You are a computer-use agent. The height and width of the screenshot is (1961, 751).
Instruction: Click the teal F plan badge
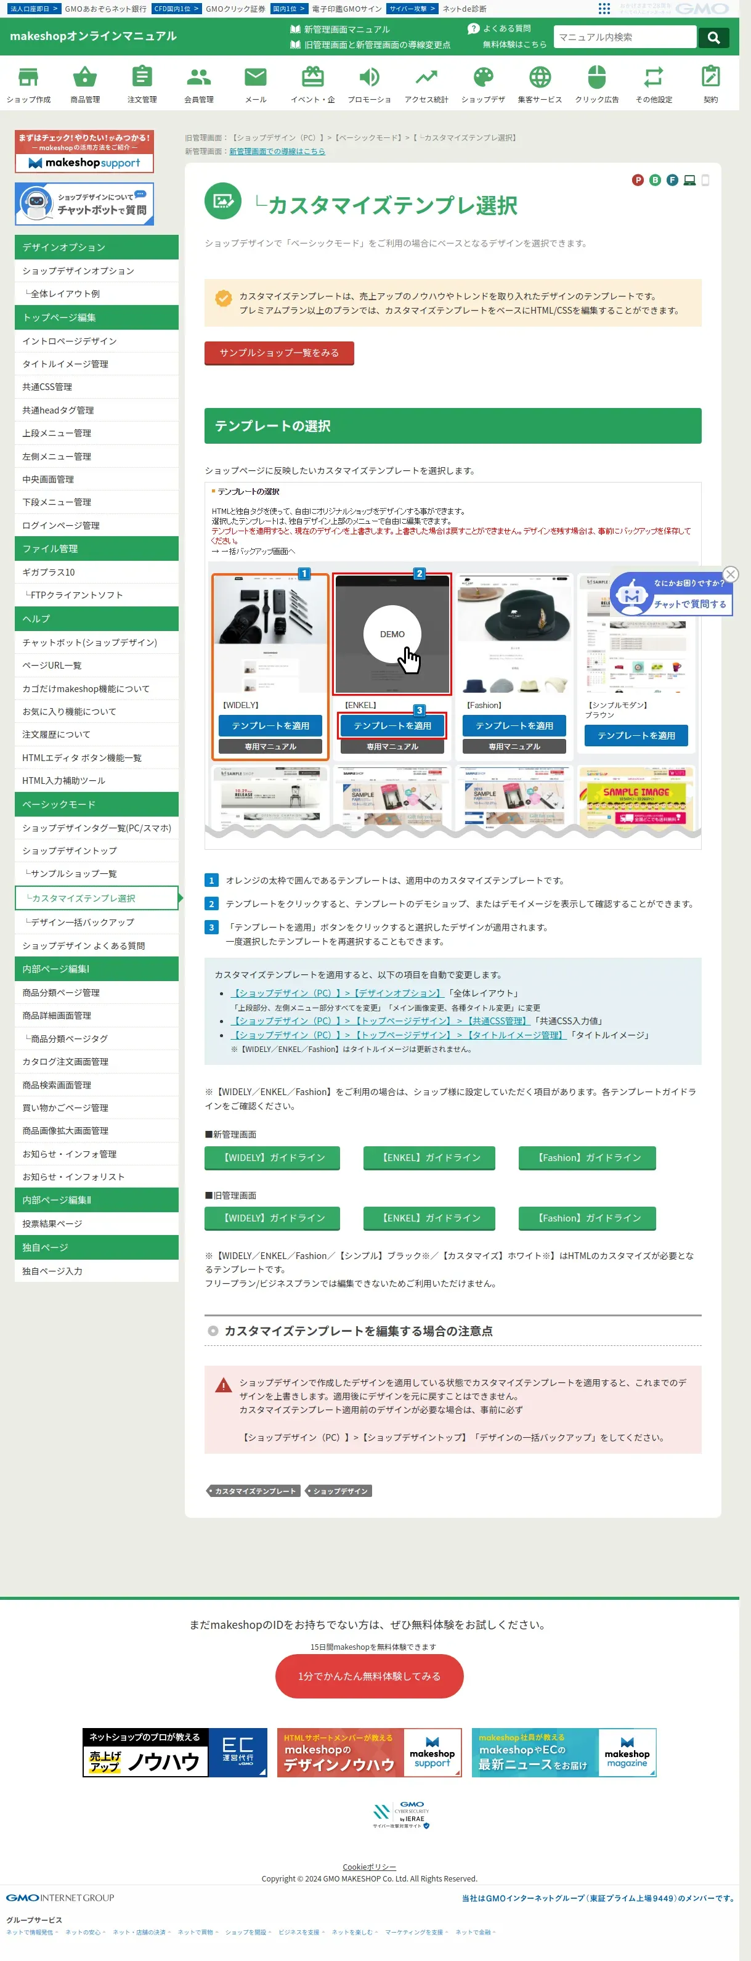coord(672,181)
